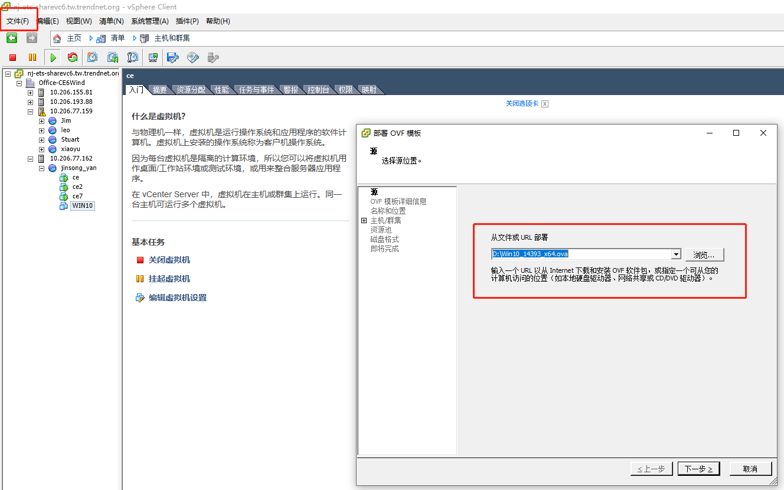This screenshot has width=784, height=490.
Task: Open the 文件(F) menu
Action: 18,21
